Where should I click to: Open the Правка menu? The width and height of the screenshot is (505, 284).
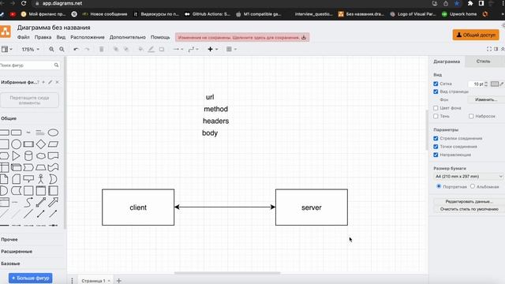pos(43,37)
